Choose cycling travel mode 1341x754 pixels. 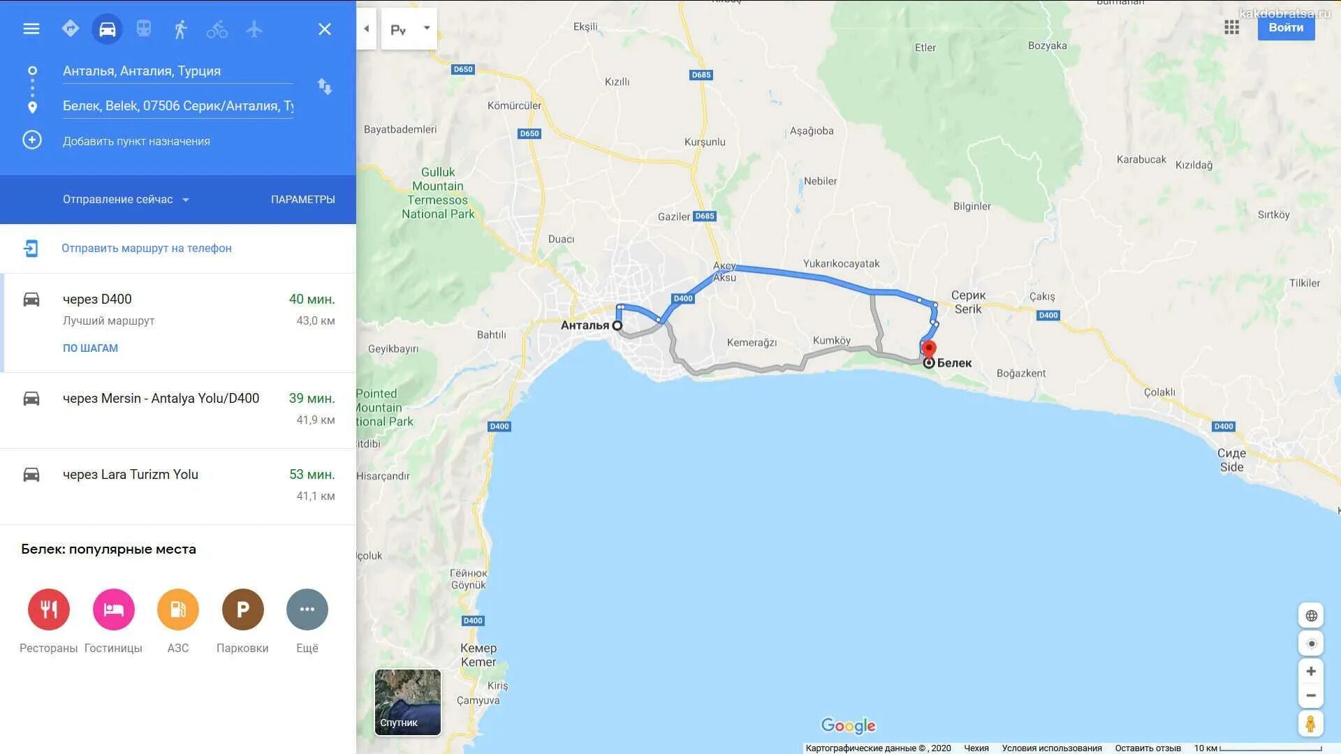coord(217,29)
